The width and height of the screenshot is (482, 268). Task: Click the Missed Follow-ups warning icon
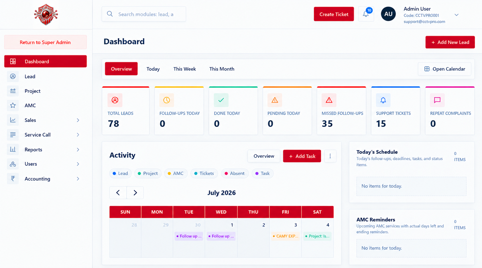[329, 100]
